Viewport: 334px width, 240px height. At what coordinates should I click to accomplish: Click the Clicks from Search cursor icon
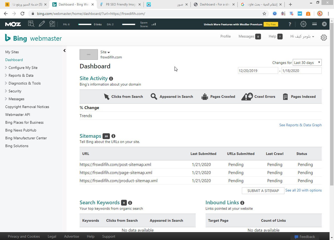pyautogui.click(x=107, y=97)
